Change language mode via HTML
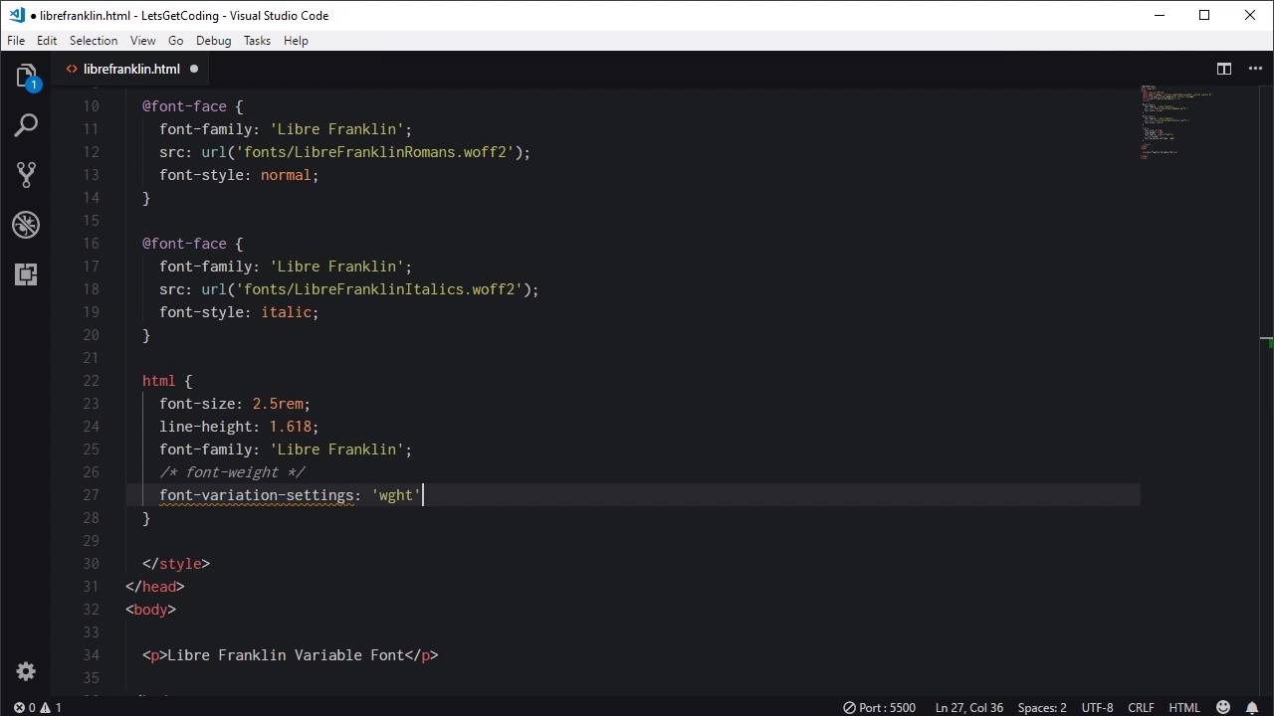 pyautogui.click(x=1184, y=707)
